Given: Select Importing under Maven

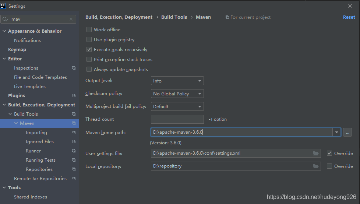Looking at the screenshot, I should (36, 133).
